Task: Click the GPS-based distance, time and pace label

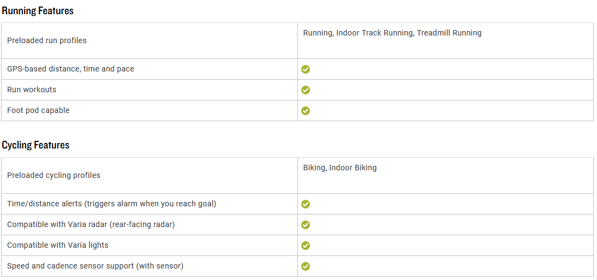Action: [x=70, y=69]
